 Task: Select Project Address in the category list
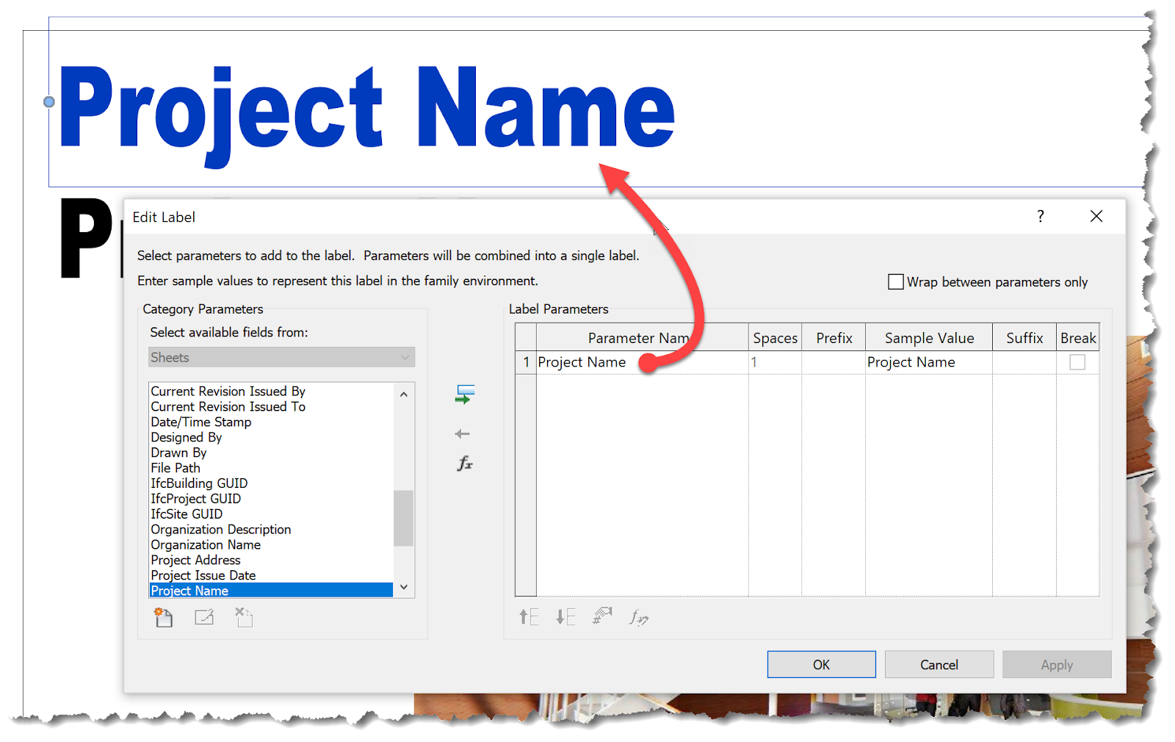pyautogui.click(x=195, y=560)
